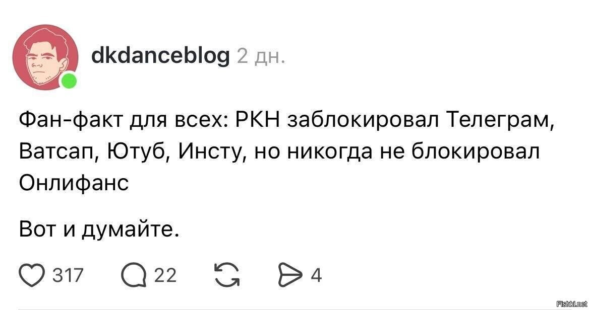This screenshot has width=590, height=310.
Task: Click the 317 likes count
Action: [x=68, y=275]
